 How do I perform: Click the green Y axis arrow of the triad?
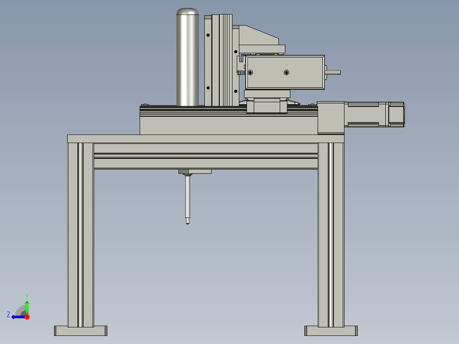click(27, 307)
